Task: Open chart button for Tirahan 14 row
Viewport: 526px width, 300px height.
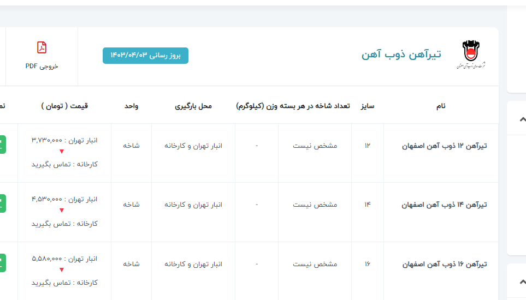Action: (2, 204)
